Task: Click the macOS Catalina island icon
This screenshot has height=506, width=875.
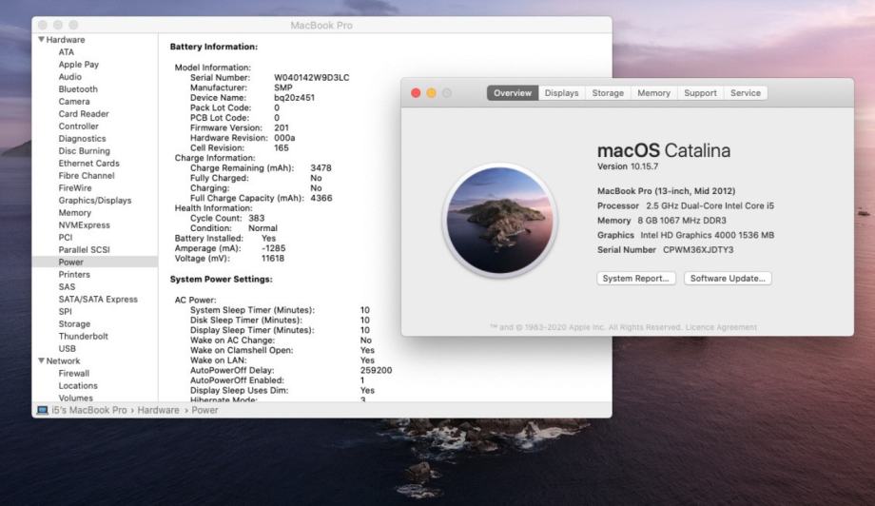Action: coord(500,221)
